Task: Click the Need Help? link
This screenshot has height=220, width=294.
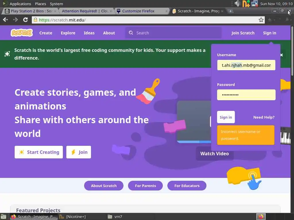Action: click(x=264, y=117)
